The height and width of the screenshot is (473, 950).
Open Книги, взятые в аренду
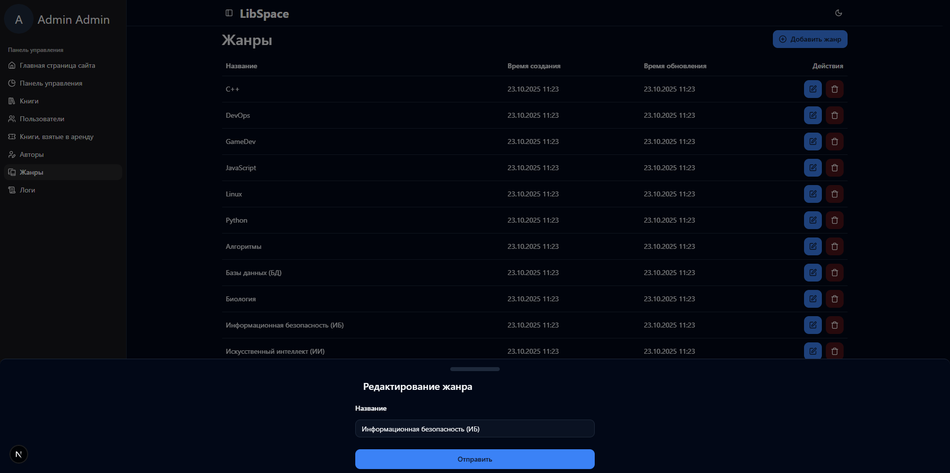[x=56, y=137]
